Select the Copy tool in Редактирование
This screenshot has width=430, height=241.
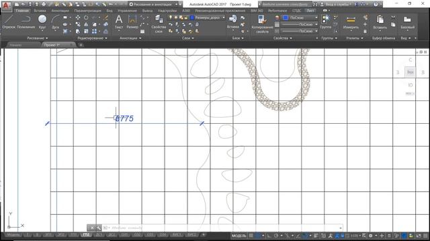click(78, 25)
